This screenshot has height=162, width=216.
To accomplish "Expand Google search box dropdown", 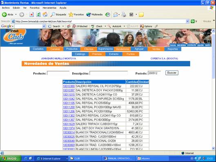I will (44, 26).
